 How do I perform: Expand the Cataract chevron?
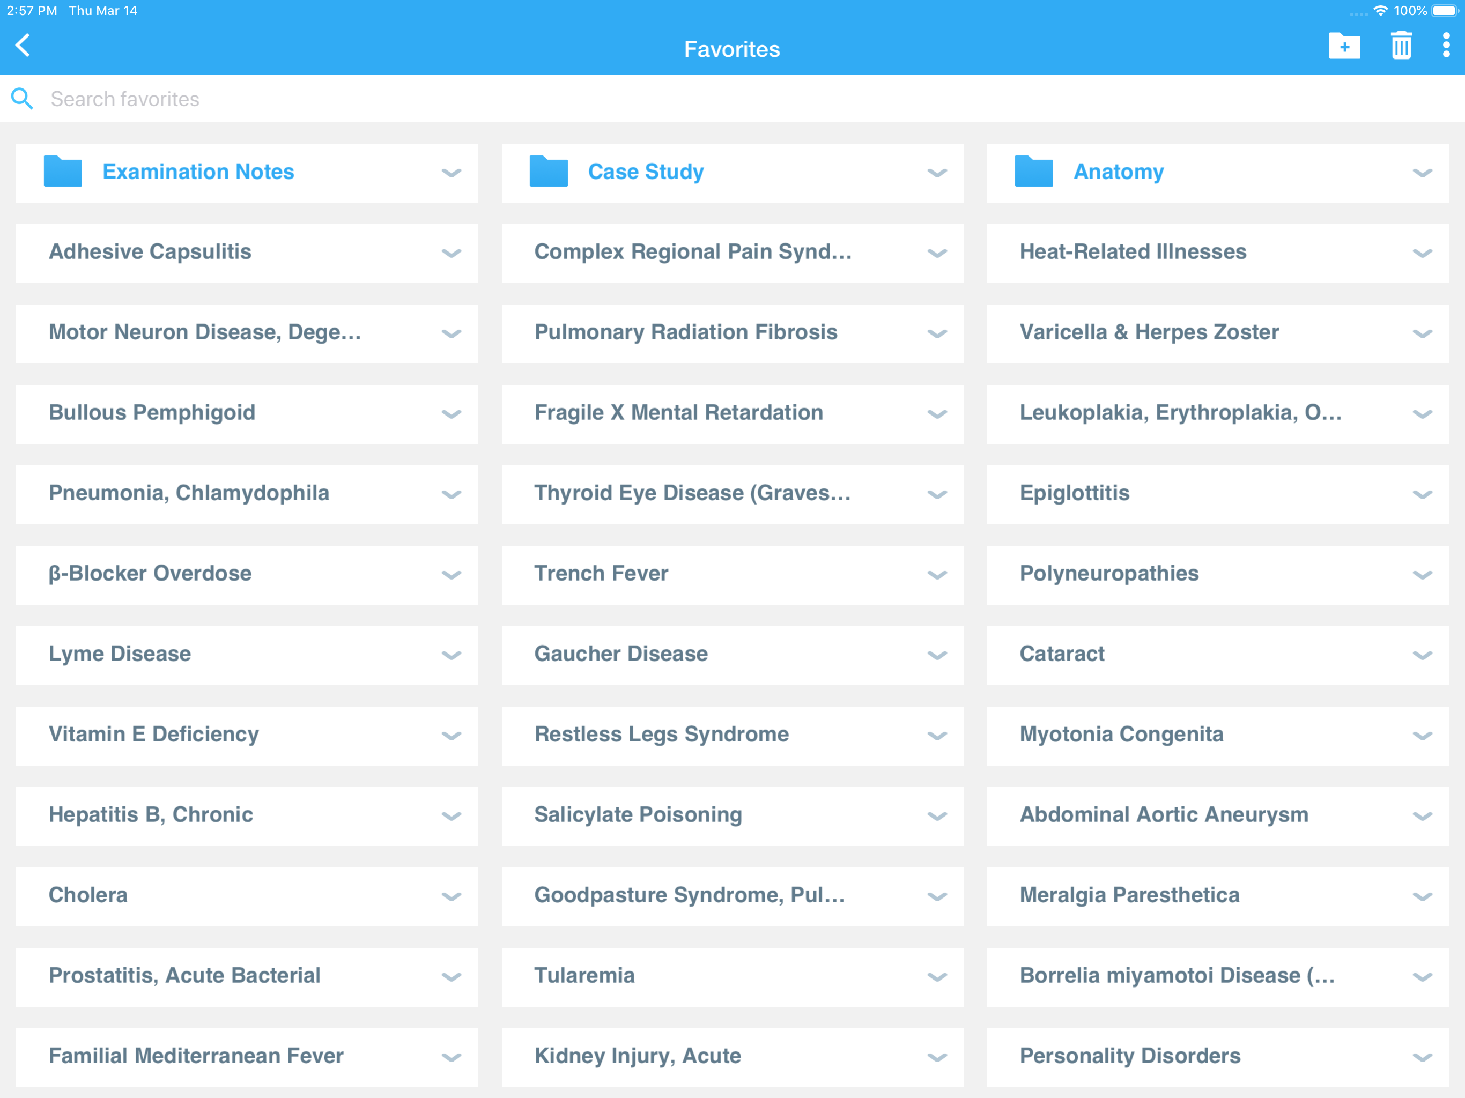pos(1422,656)
